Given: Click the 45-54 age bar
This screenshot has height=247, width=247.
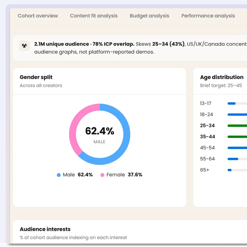Looking at the screenshot, I should 237,148.
